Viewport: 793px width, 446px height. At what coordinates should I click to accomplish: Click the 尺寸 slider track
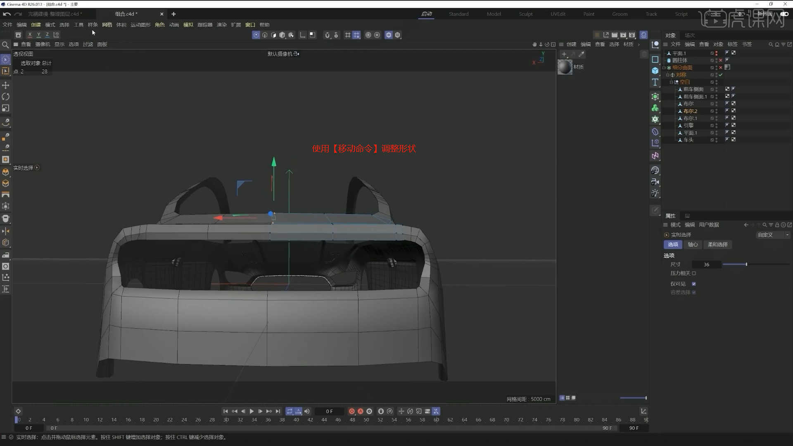[756, 264]
